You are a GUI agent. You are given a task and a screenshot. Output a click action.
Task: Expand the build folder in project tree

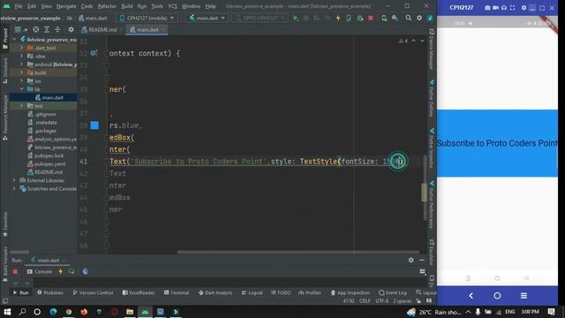(x=21, y=72)
